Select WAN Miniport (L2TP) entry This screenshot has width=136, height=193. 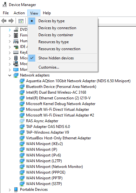click(x=44, y=161)
